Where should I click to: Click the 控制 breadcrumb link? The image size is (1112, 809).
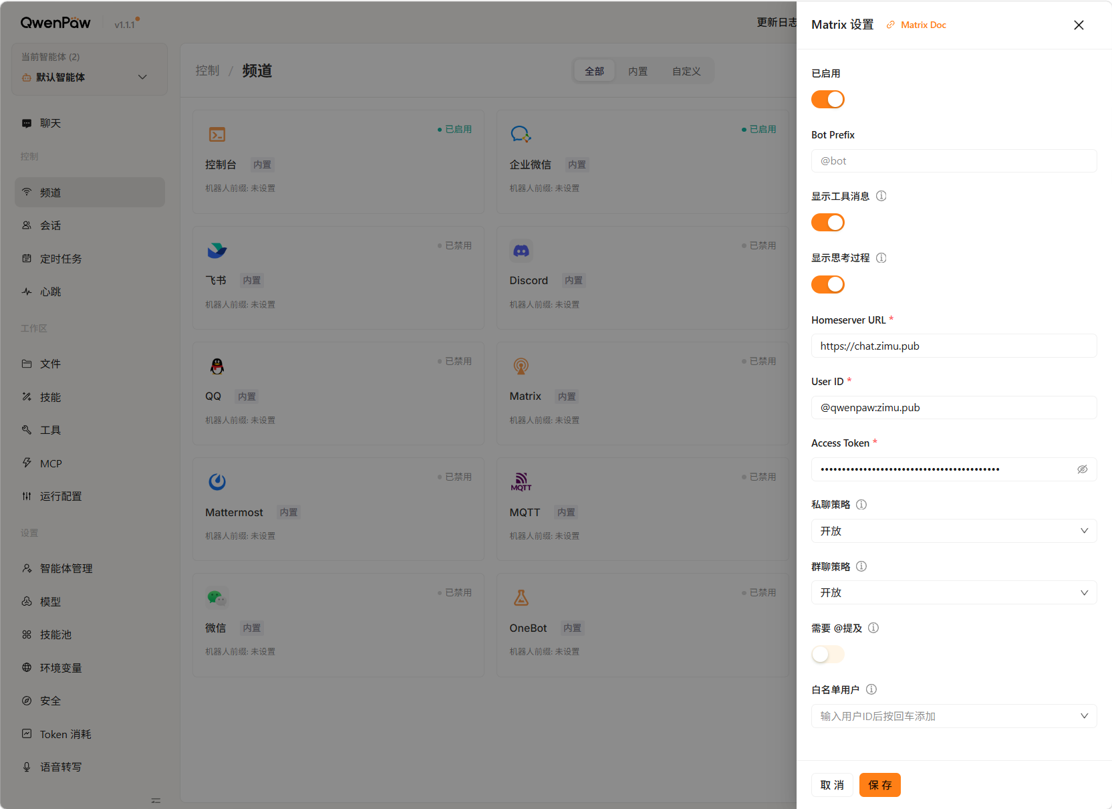click(207, 70)
